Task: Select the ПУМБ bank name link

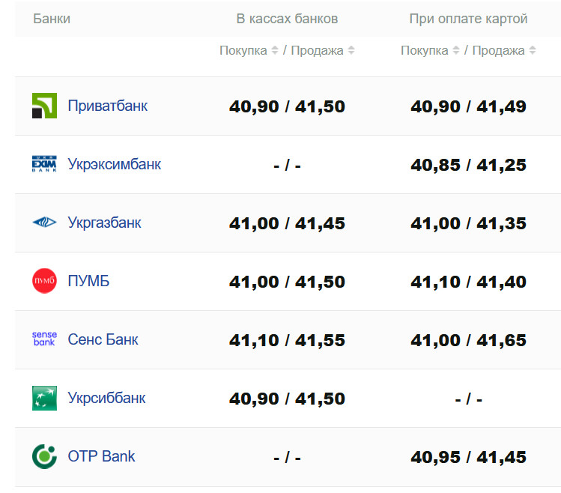Action: point(88,281)
